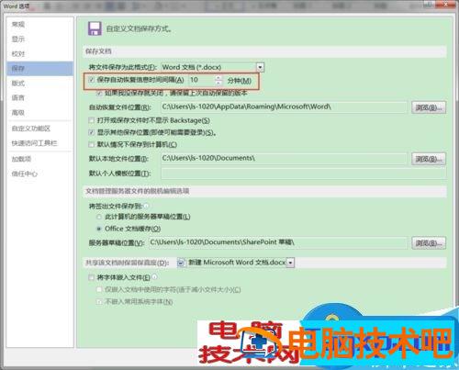Toggle 默认情况下保存到计算机 checkbox
The width and height of the screenshot is (459, 370).
click(x=91, y=144)
